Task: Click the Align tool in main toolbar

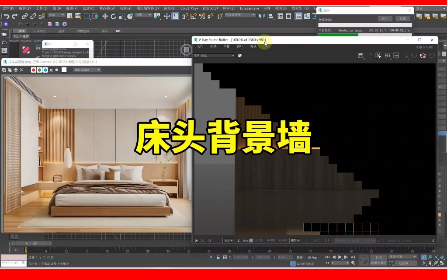Action: pyautogui.click(x=270, y=16)
